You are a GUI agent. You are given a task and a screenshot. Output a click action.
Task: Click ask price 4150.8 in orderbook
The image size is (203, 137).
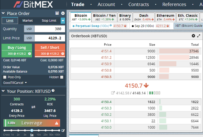(x=106, y=70)
